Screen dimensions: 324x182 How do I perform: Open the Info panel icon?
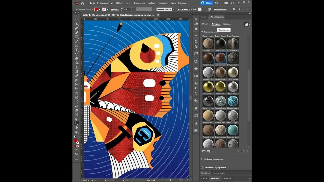tap(196, 29)
